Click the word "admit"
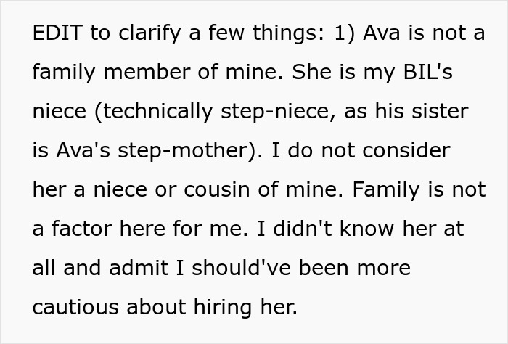Screen dimensions: 508x344 click(x=139, y=268)
